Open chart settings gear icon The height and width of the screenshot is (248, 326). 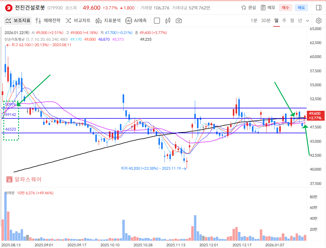pyautogui.click(x=318, y=21)
